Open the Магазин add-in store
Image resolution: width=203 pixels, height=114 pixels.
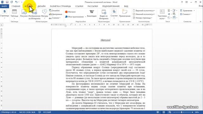point(70,12)
